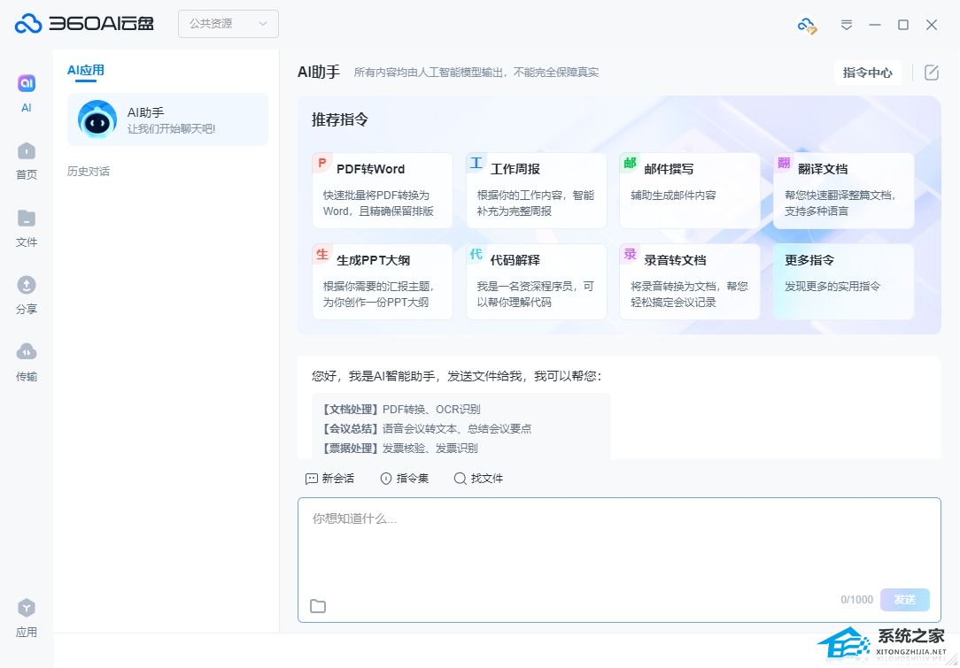The height and width of the screenshot is (668, 960).
Task: Click the 360AI云盘 cloud logo
Action: pos(28,23)
